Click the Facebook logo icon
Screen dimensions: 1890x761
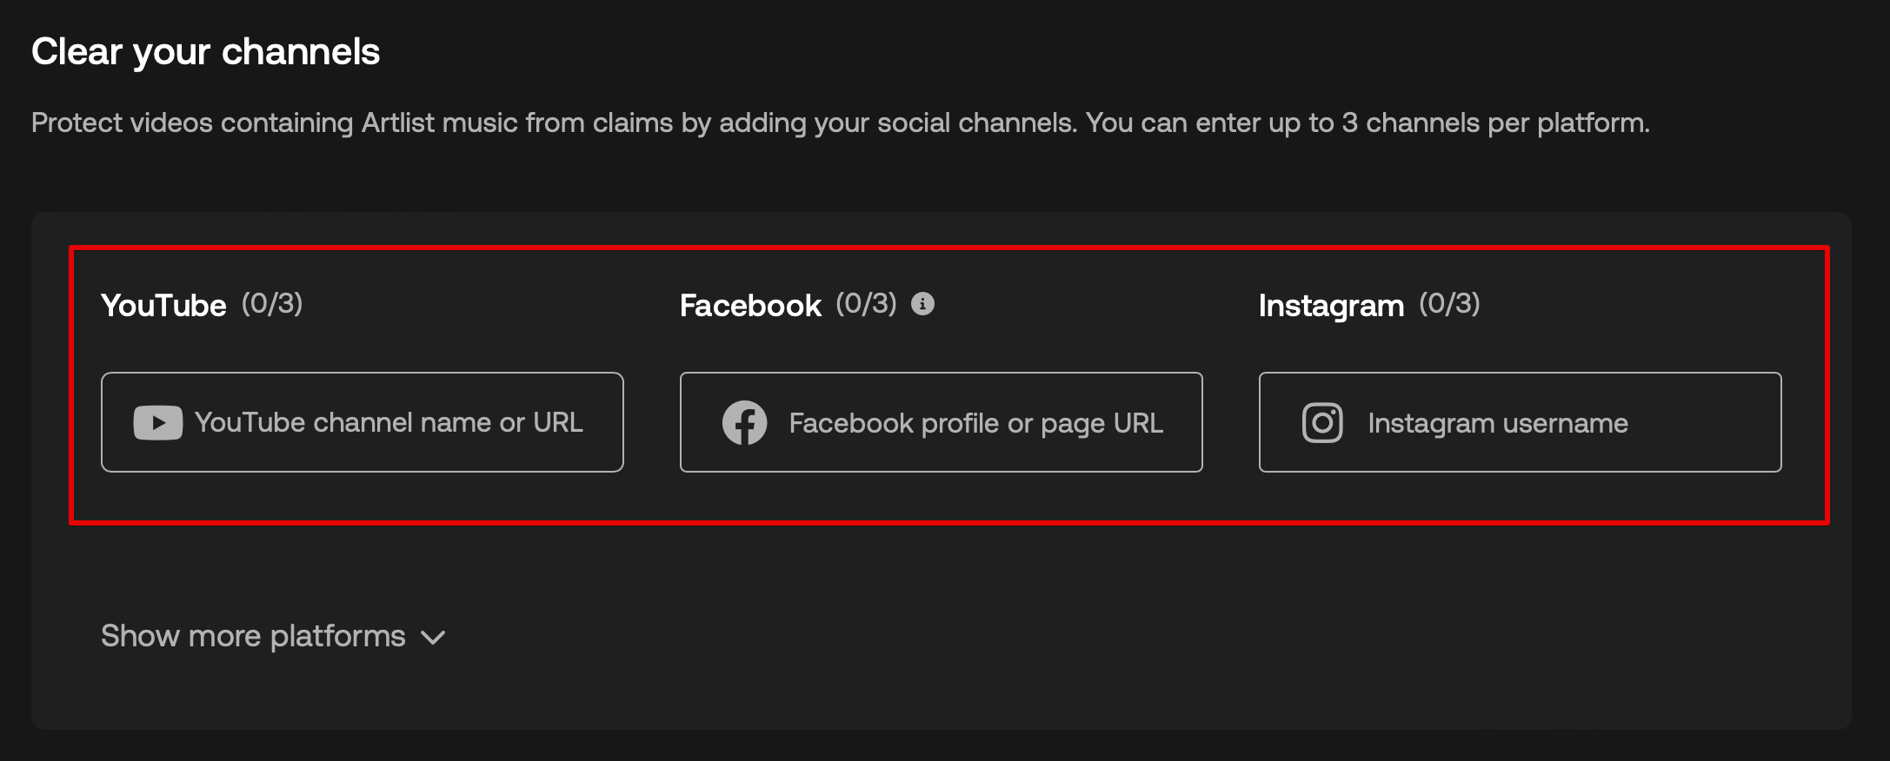[x=745, y=423]
